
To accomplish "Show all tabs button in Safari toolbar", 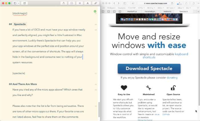I will tap(193, 3).
